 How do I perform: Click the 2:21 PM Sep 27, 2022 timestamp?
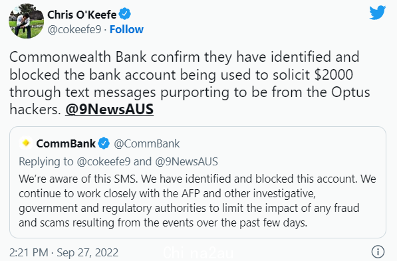[64, 252]
